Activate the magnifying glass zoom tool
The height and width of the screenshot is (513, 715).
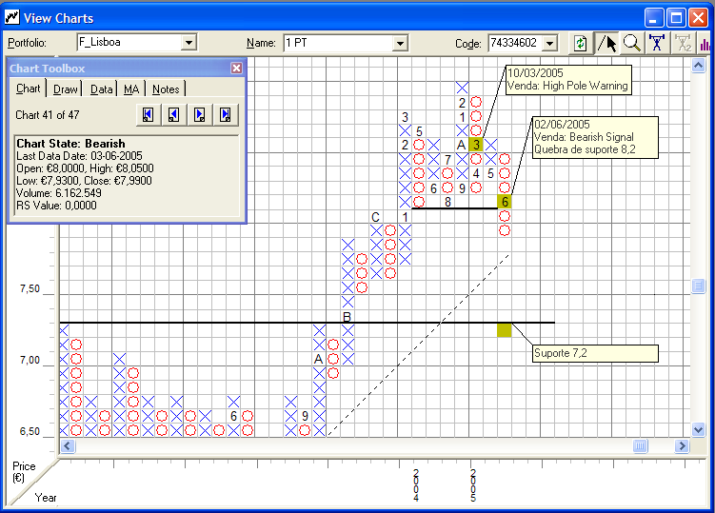point(631,43)
